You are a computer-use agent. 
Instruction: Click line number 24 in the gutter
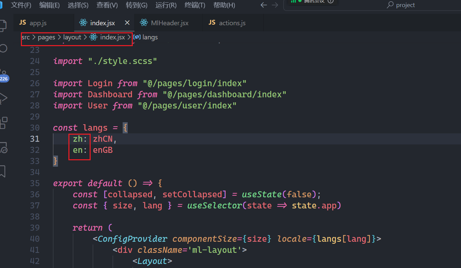[35, 61]
